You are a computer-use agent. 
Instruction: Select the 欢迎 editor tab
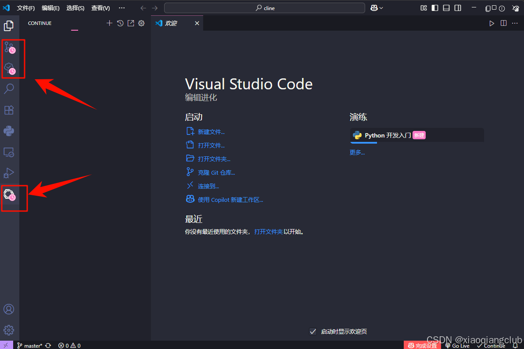[x=177, y=23]
